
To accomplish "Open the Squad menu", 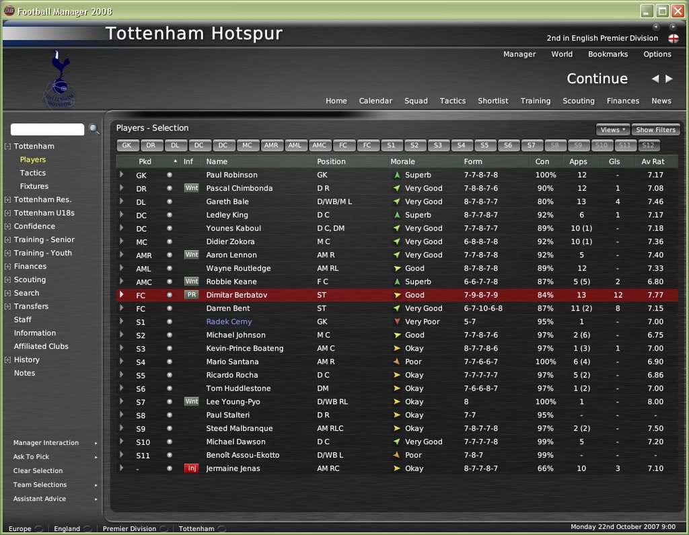I will [416, 101].
